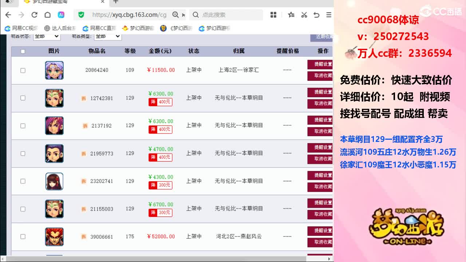The height and width of the screenshot is (262, 466).
Task: Check the box for item 39006661
Action: click(x=23, y=237)
